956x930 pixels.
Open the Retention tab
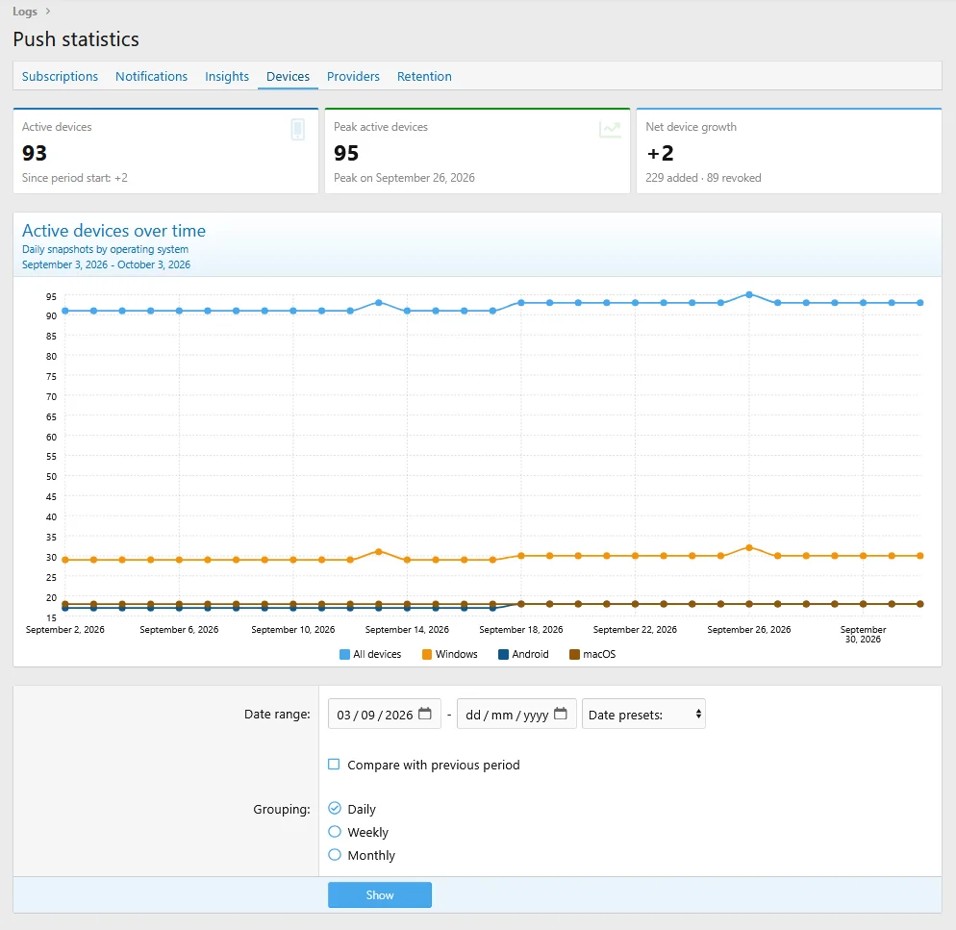424,76
